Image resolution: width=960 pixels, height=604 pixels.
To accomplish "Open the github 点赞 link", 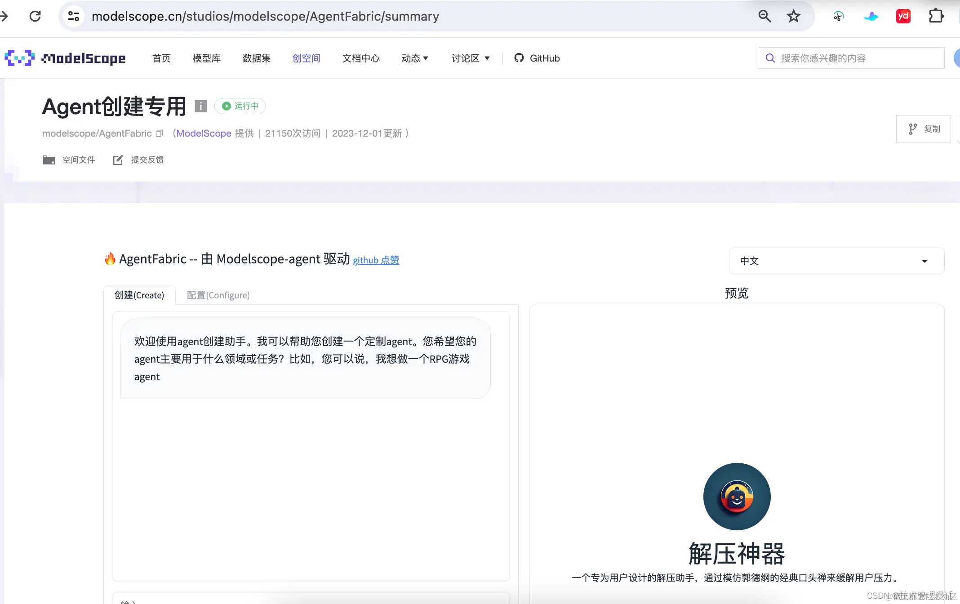I will pyautogui.click(x=376, y=260).
